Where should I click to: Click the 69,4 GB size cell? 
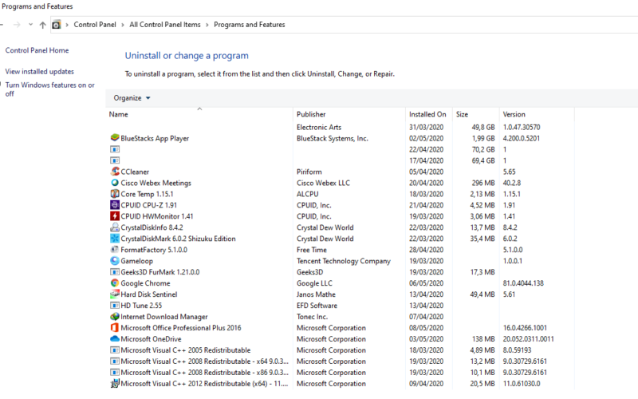483,160
